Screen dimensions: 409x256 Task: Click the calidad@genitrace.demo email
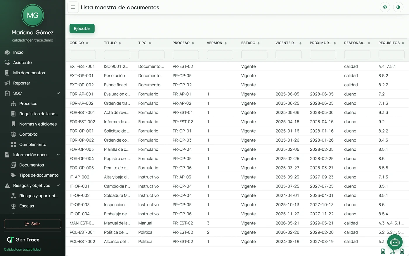coord(33,40)
